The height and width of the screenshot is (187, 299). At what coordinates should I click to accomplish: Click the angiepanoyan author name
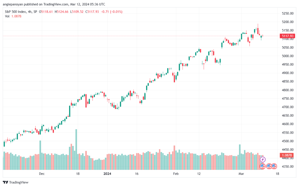pyautogui.click(x=13, y=4)
